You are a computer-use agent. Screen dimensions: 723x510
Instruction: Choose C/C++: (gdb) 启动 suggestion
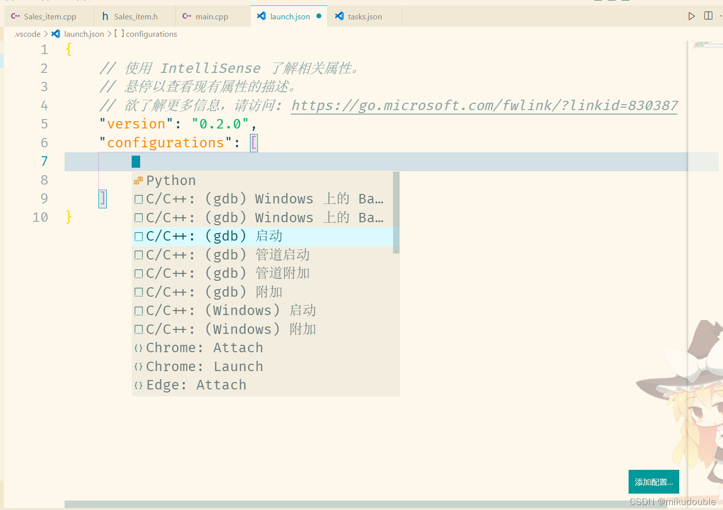click(x=263, y=236)
